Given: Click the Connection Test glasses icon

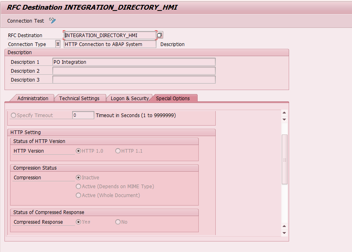Looking at the screenshot, I should pyautogui.click(x=52, y=21).
